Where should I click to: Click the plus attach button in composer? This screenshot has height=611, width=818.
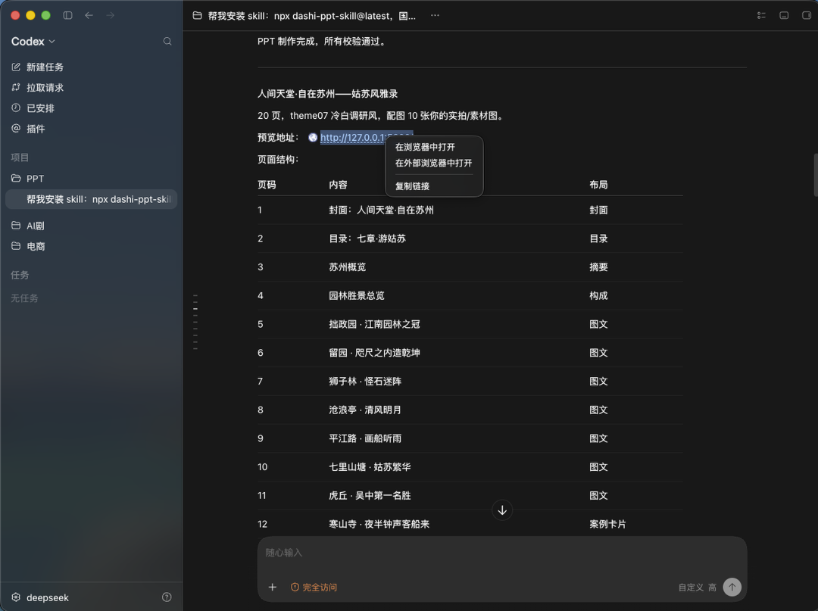click(x=273, y=588)
